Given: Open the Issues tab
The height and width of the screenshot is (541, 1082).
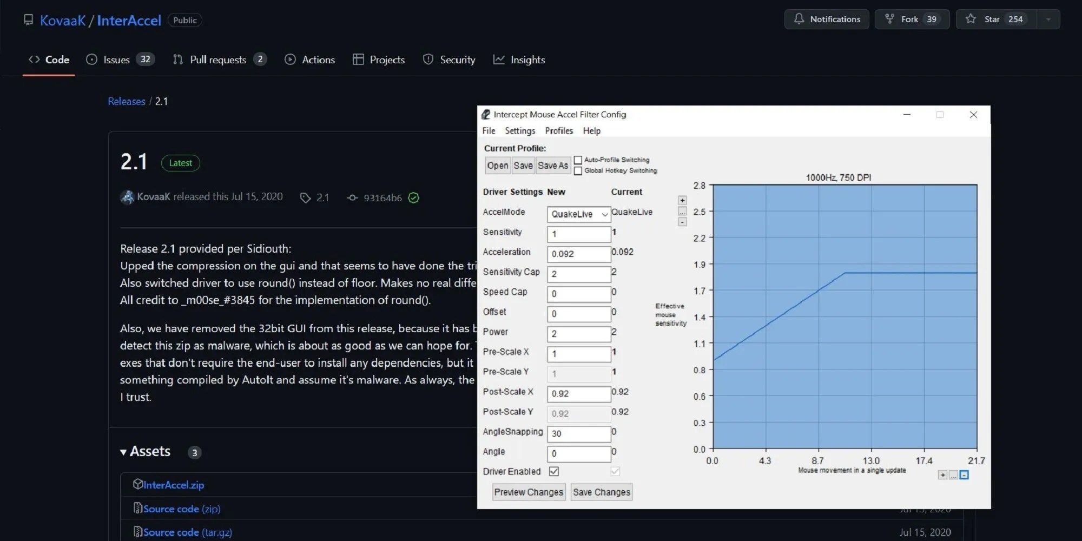Looking at the screenshot, I should click(x=120, y=60).
